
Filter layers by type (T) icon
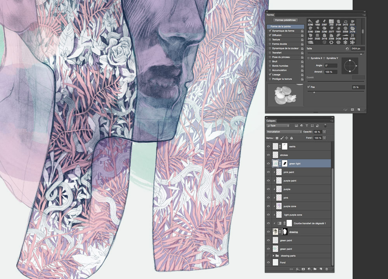(x=307, y=126)
